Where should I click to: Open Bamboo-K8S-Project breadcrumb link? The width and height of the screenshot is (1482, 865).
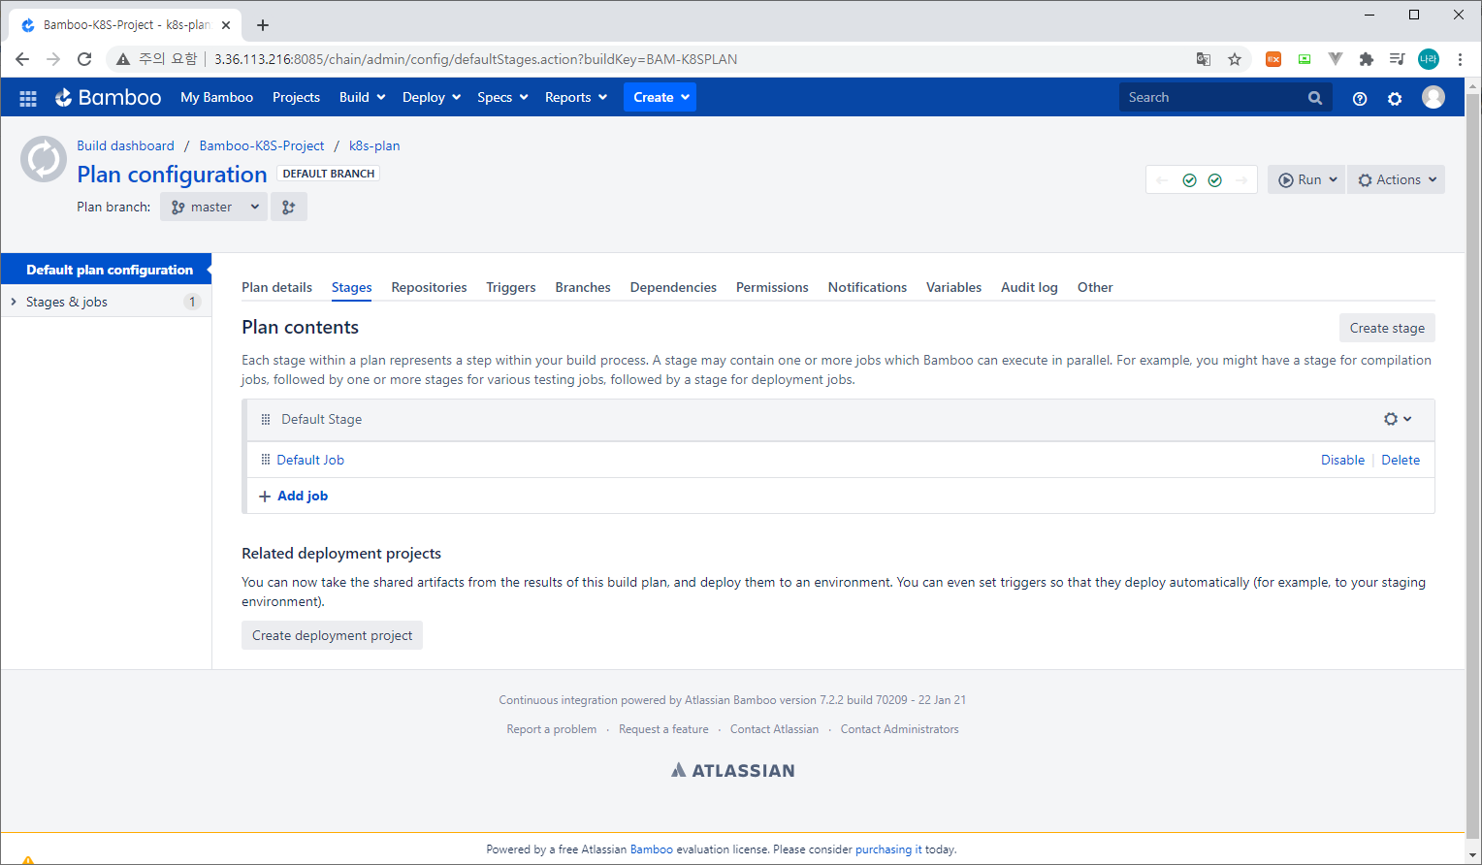coord(262,145)
